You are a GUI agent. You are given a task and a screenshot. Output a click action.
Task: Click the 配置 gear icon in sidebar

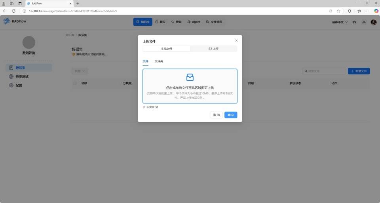[x=11, y=85]
